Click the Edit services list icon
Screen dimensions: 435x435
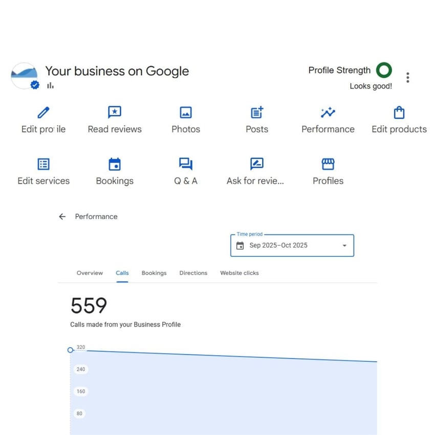point(43,164)
